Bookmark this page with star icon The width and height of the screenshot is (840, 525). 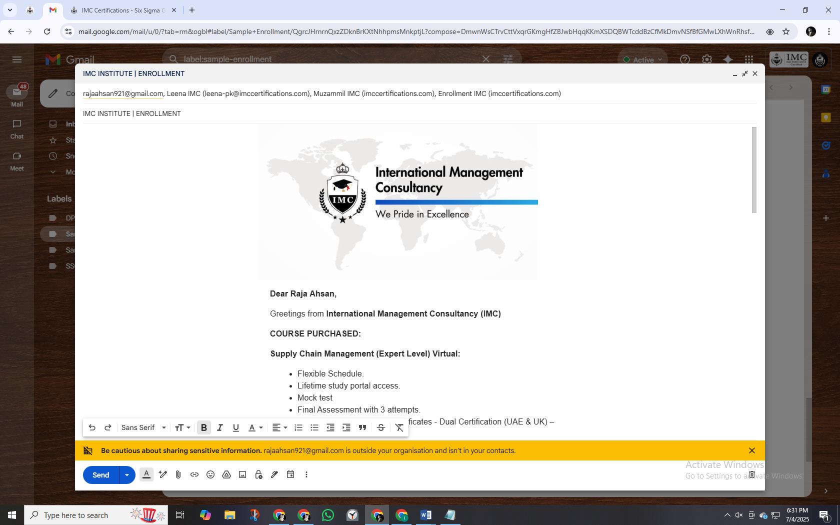pos(786,31)
